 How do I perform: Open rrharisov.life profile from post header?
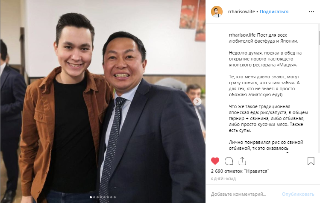(241, 11)
